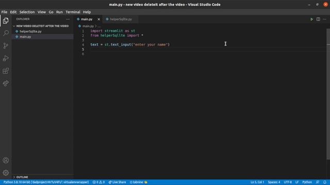330x185 pixels.
Task: Open Ln 5, Col 1 go-to-line indicator
Action: (257, 182)
